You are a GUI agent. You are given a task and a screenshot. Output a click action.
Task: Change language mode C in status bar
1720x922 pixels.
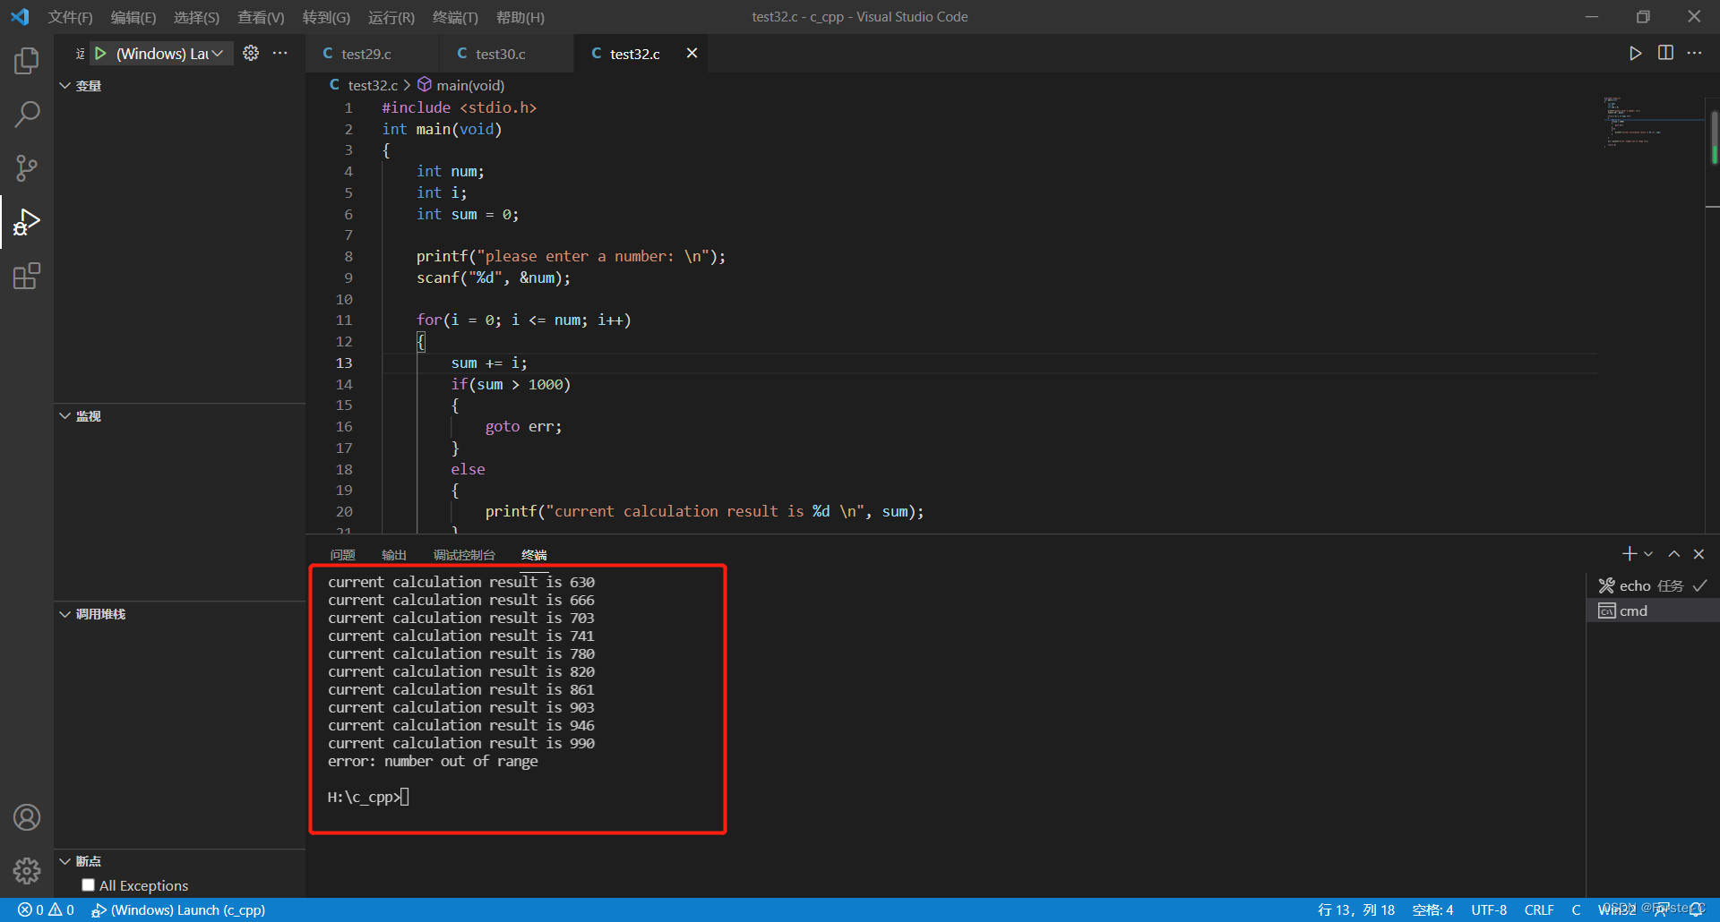click(x=1576, y=909)
